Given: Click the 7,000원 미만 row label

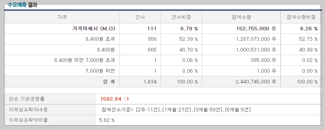Looking at the screenshot, I should coord(100,71).
